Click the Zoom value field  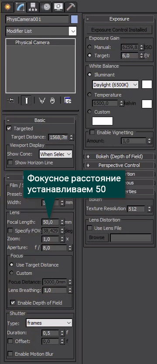pos(50,239)
